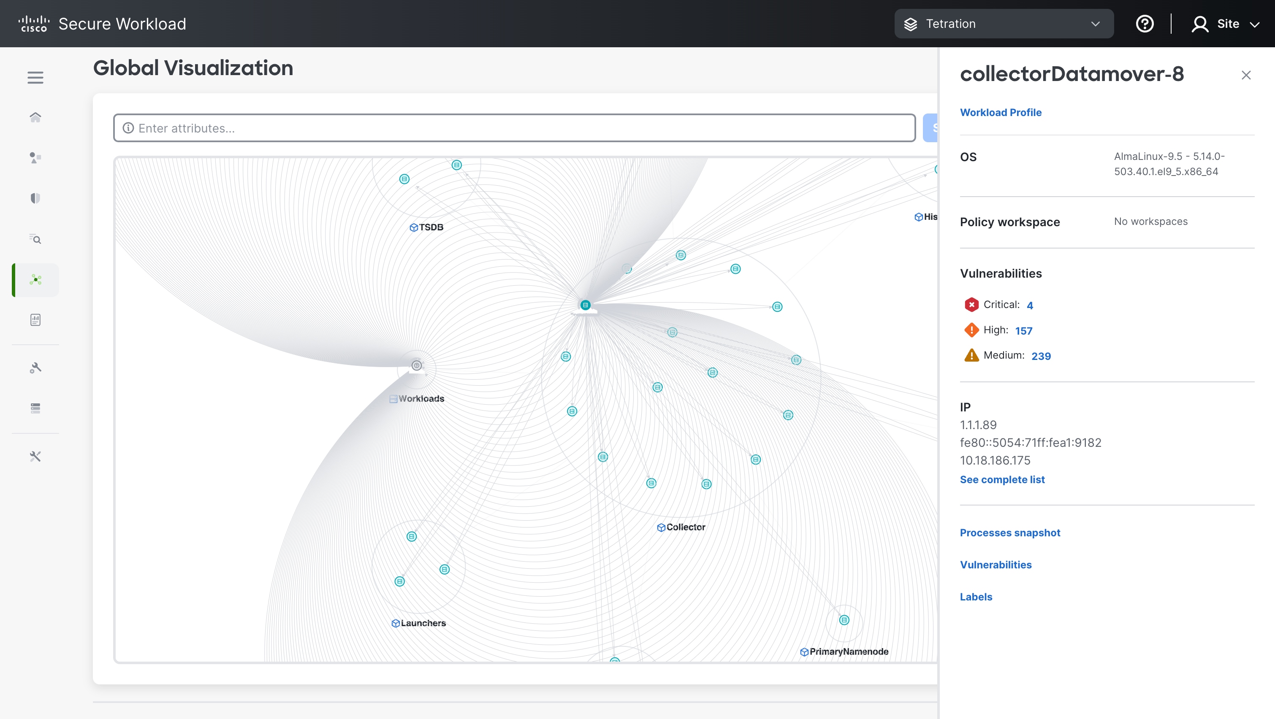
Task: Click the Critical vulnerabilities count 4
Action: [x=1030, y=305]
